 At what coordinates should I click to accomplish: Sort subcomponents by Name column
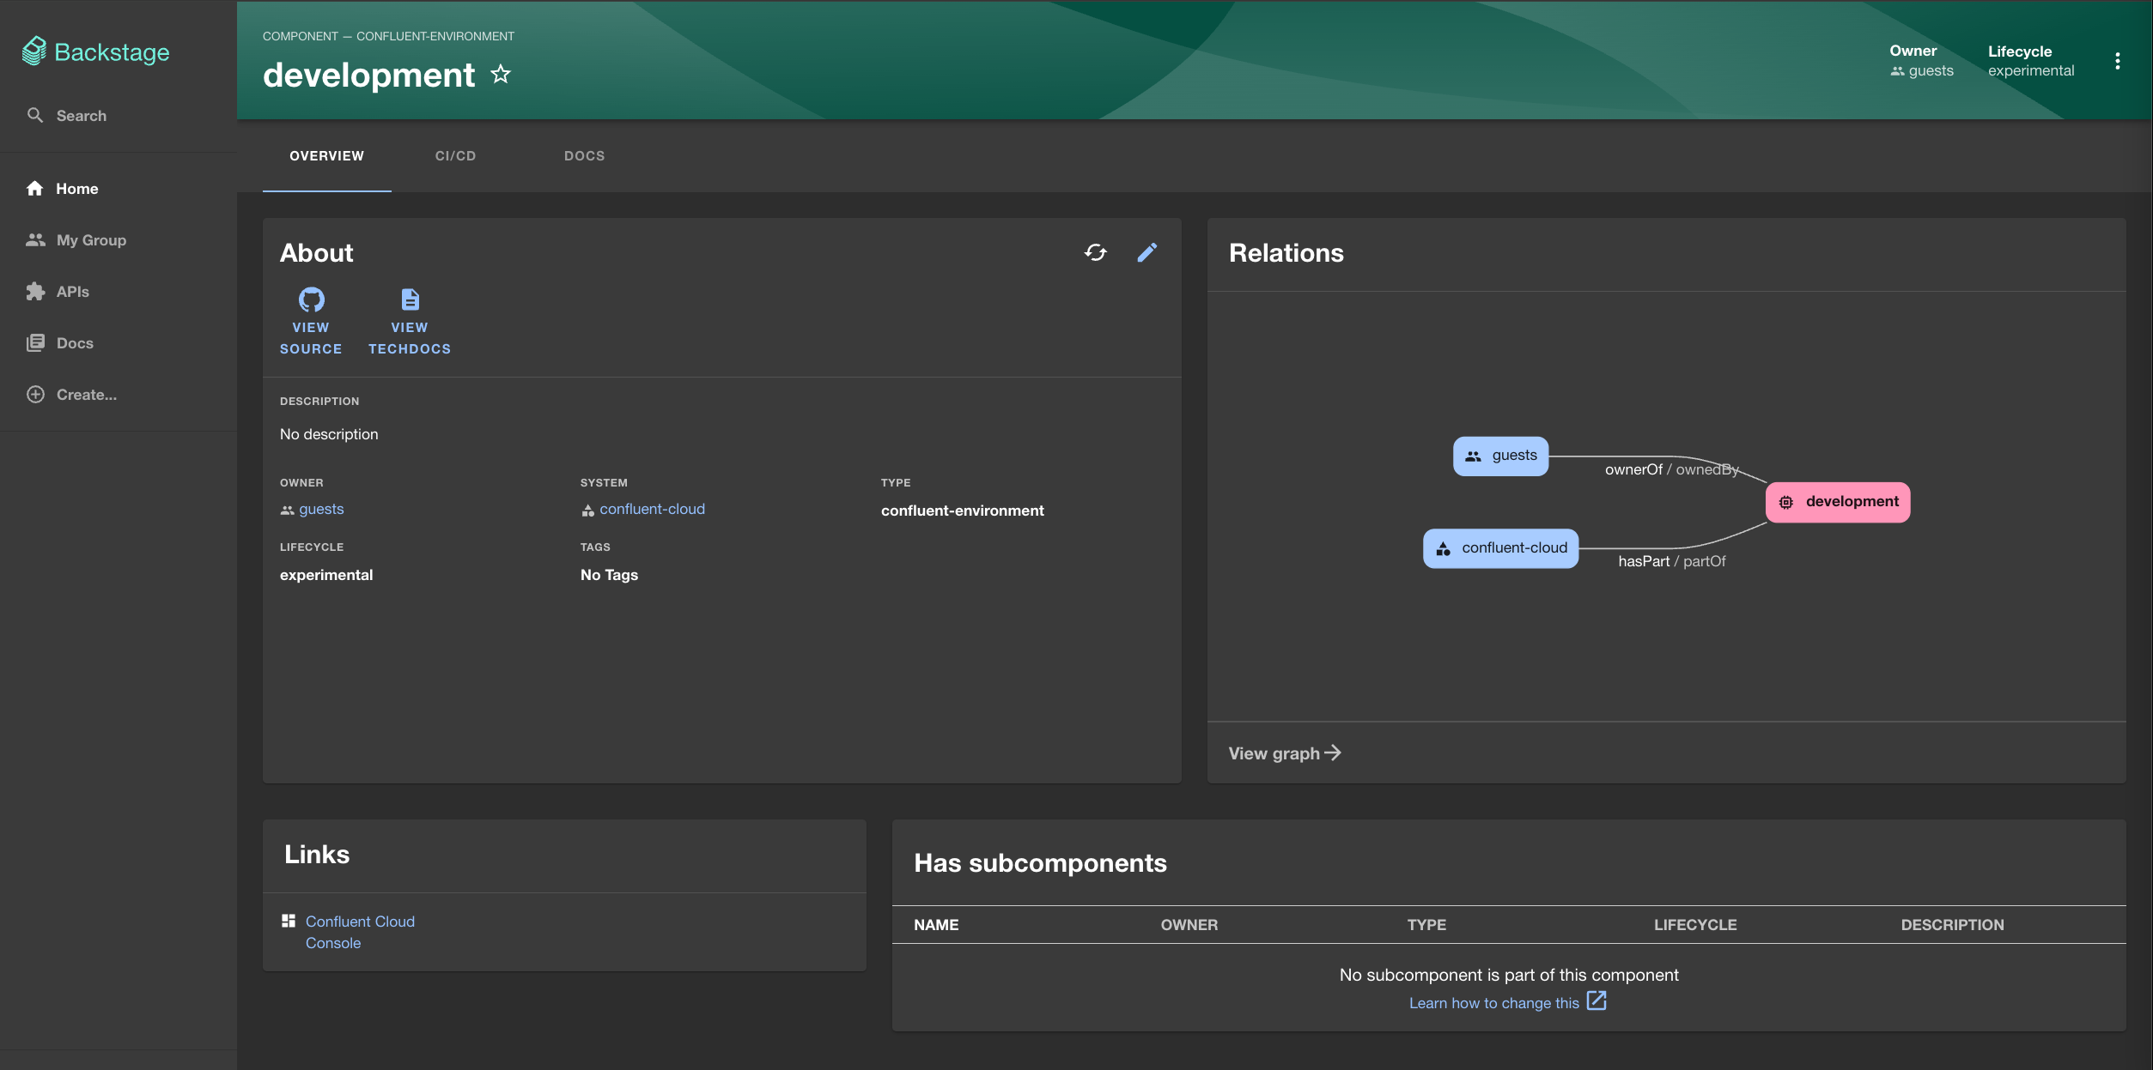tap(936, 924)
